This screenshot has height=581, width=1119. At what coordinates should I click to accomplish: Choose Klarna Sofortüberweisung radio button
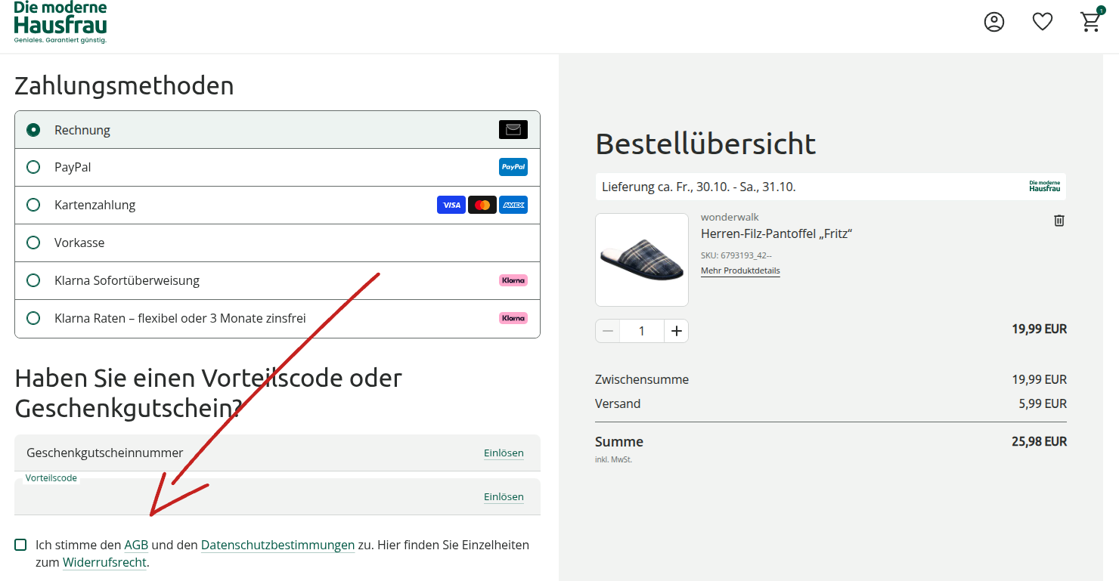pos(33,280)
